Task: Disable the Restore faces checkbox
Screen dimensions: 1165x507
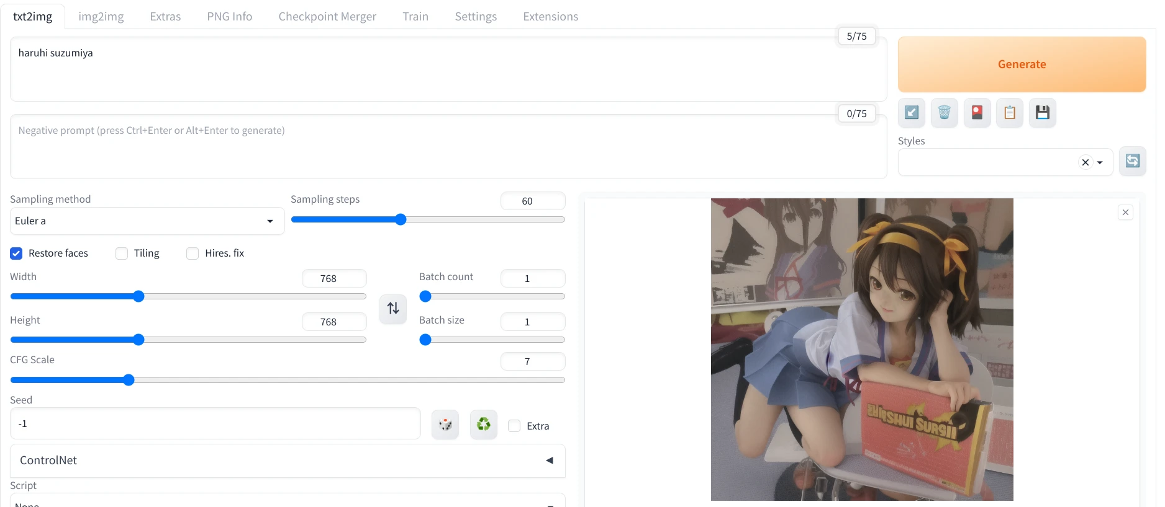Action: click(x=17, y=254)
